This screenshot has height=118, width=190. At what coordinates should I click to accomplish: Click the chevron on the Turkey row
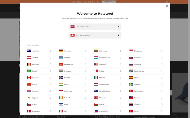coord(162,111)
